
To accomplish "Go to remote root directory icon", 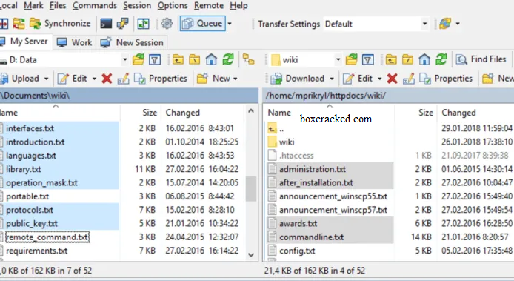I will (408, 60).
